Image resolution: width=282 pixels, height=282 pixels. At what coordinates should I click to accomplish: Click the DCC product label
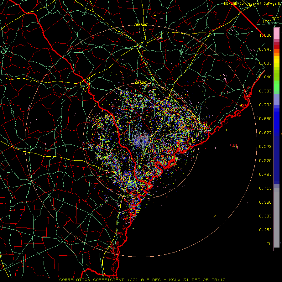(275, 19)
